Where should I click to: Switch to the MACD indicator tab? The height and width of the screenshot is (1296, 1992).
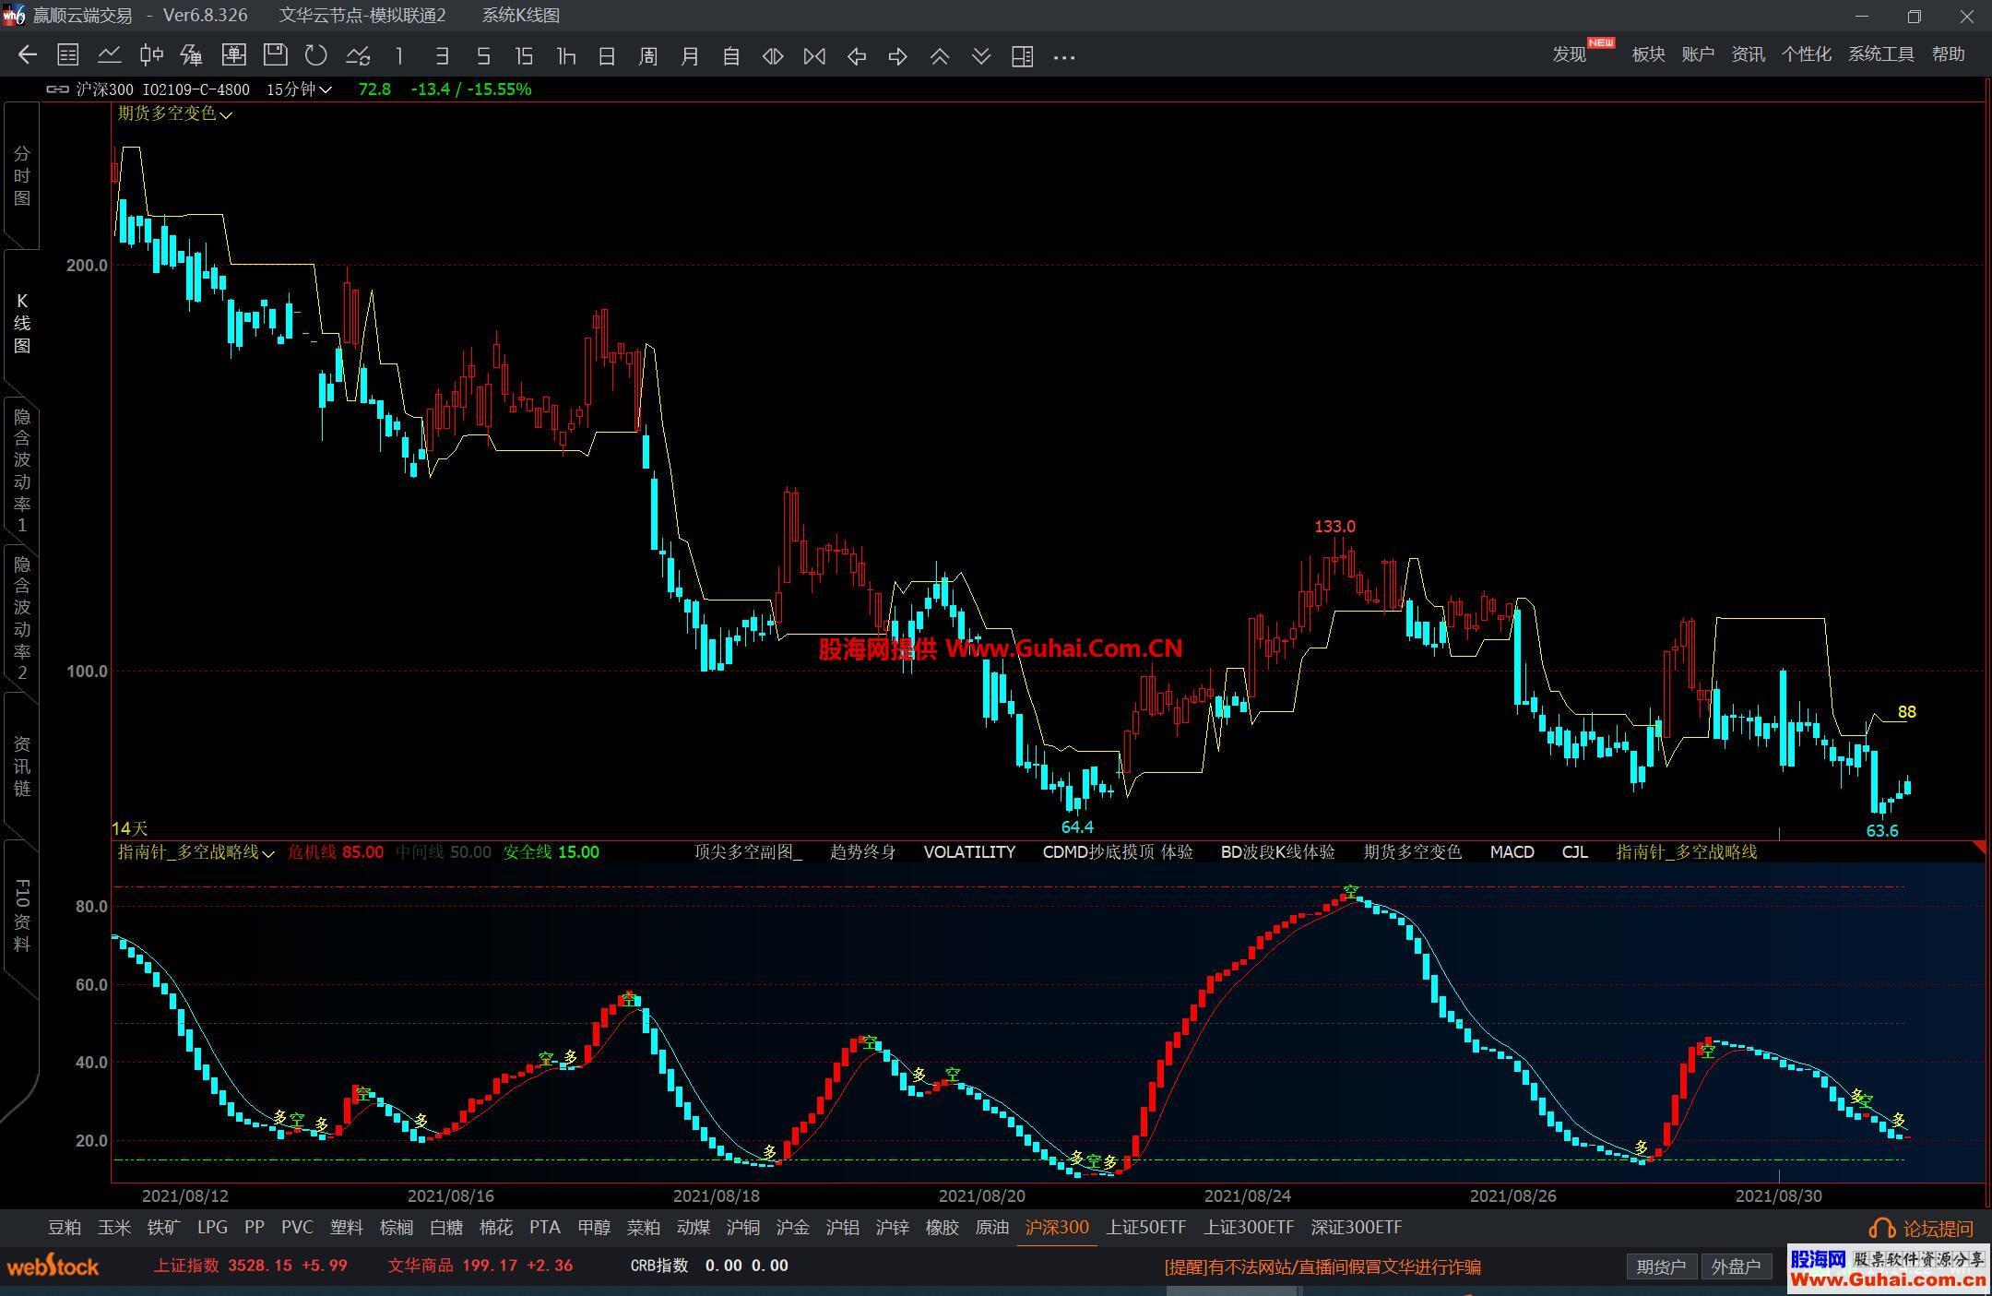coord(1512,852)
